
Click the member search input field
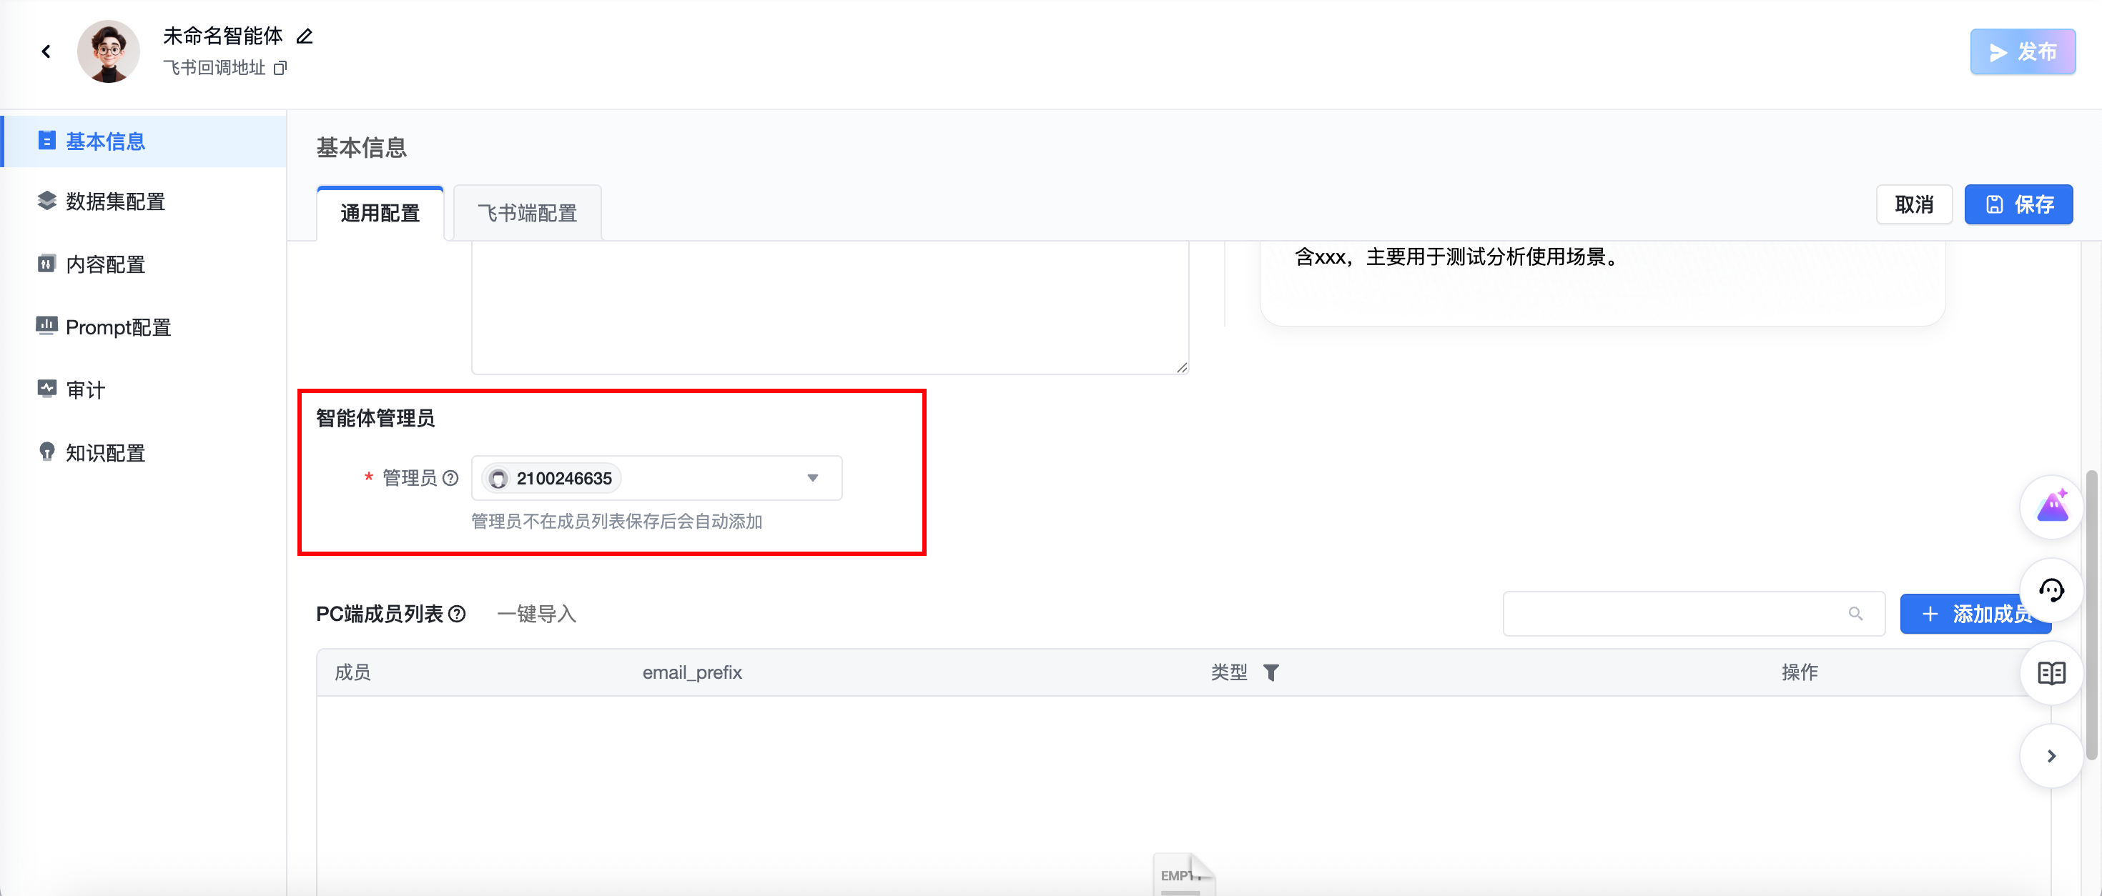click(x=1673, y=614)
